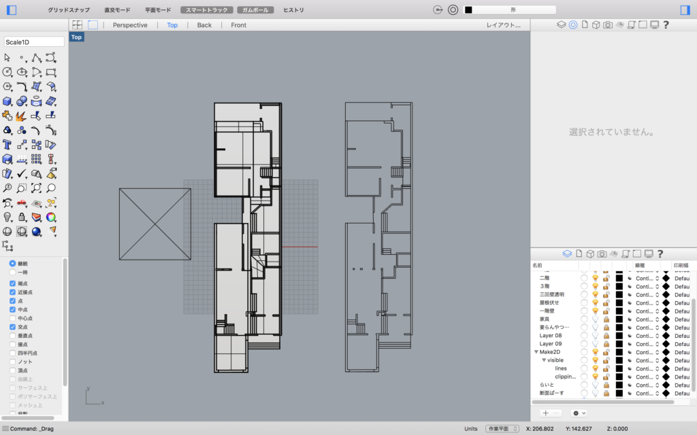Select the Polyline tool in toolbar
Viewport: 697px width, 435px height.
click(37, 58)
